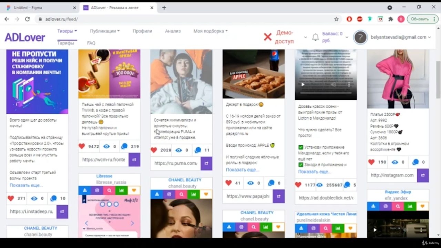The image size is (441, 248).
Task: Show more text in the Lipton Макдоналдс post
Action: pos(315,172)
